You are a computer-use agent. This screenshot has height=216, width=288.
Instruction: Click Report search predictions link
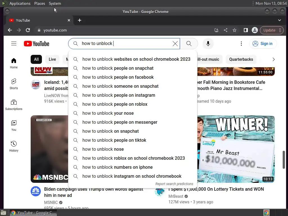(174, 184)
